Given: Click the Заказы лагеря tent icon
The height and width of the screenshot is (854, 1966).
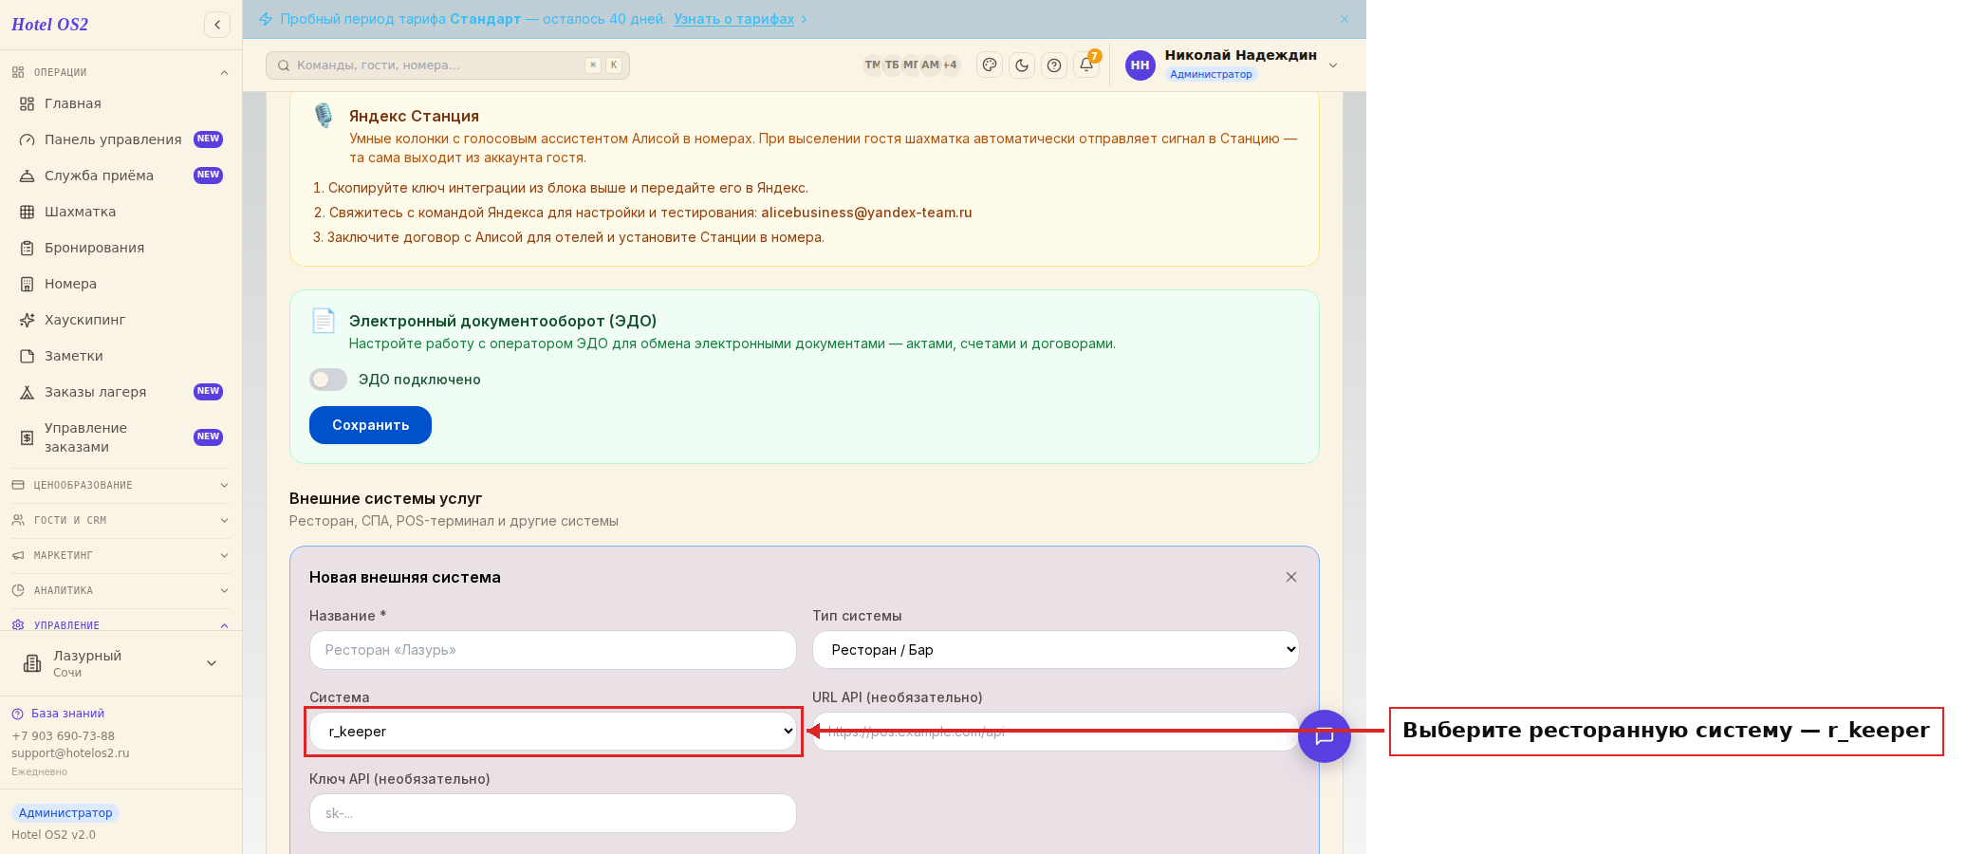Looking at the screenshot, I should point(28,392).
